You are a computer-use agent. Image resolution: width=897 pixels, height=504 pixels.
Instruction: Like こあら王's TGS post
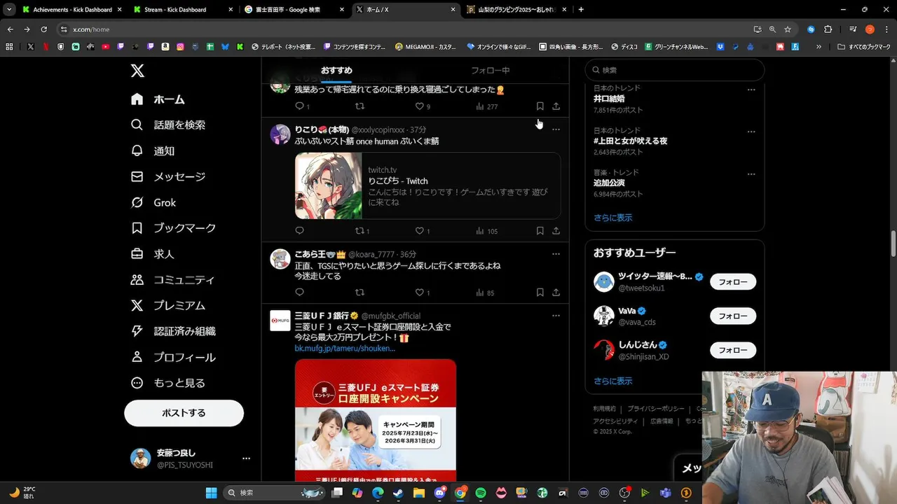420,293
